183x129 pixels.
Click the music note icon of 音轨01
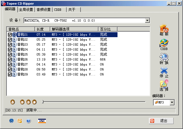14,35
